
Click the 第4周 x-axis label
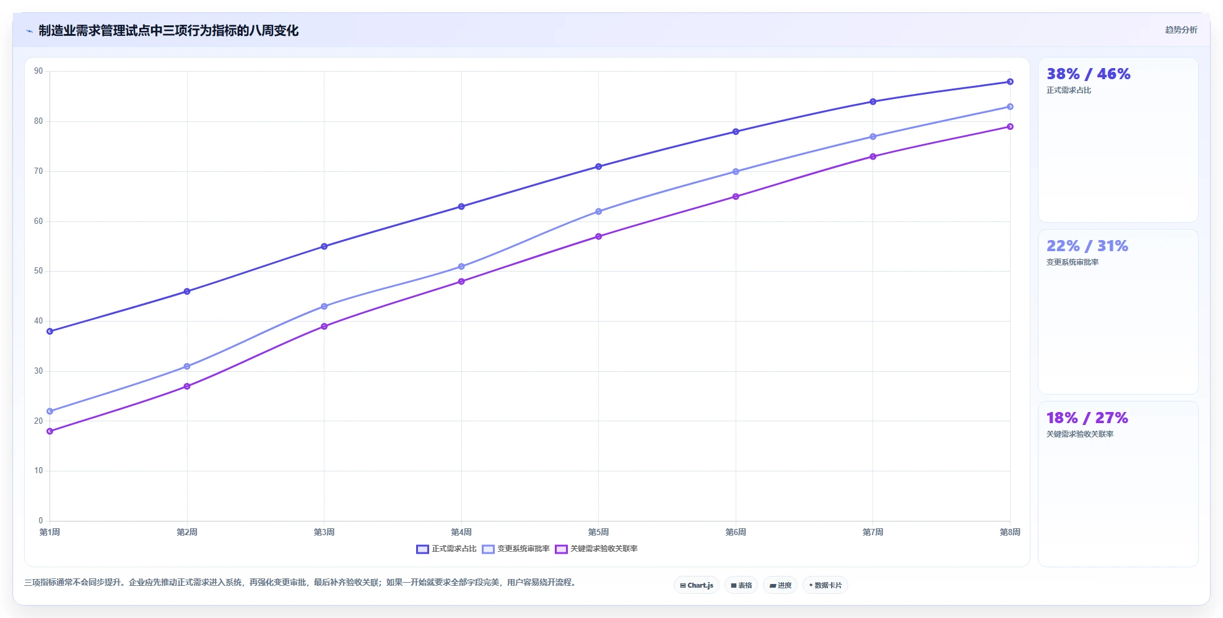click(461, 532)
